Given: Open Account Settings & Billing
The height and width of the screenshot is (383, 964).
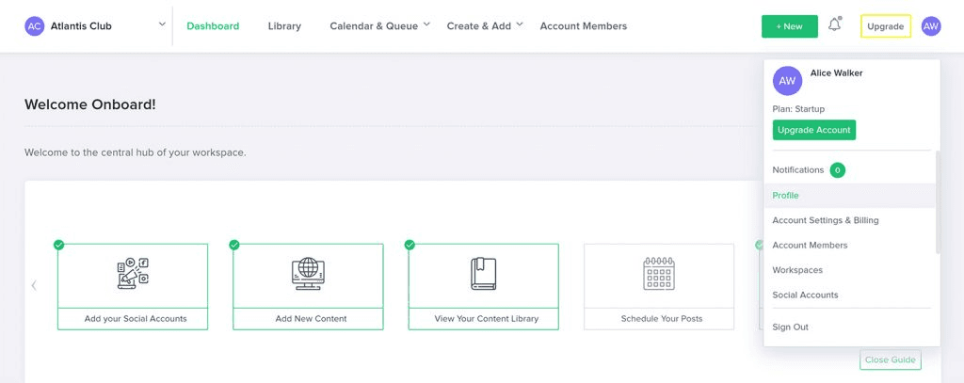Looking at the screenshot, I should [x=825, y=220].
